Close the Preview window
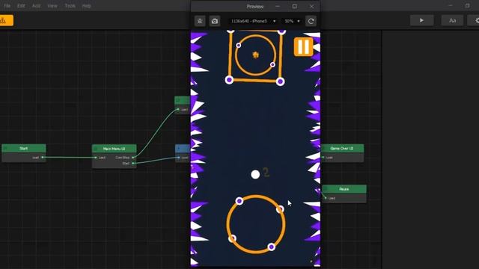This screenshot has height=269, width=479. point(311,7)
